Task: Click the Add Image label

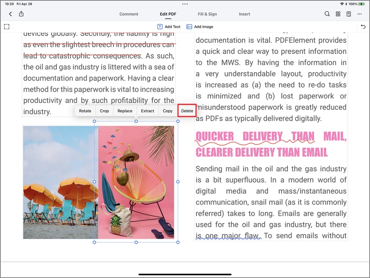Action: tap(204, 27)
